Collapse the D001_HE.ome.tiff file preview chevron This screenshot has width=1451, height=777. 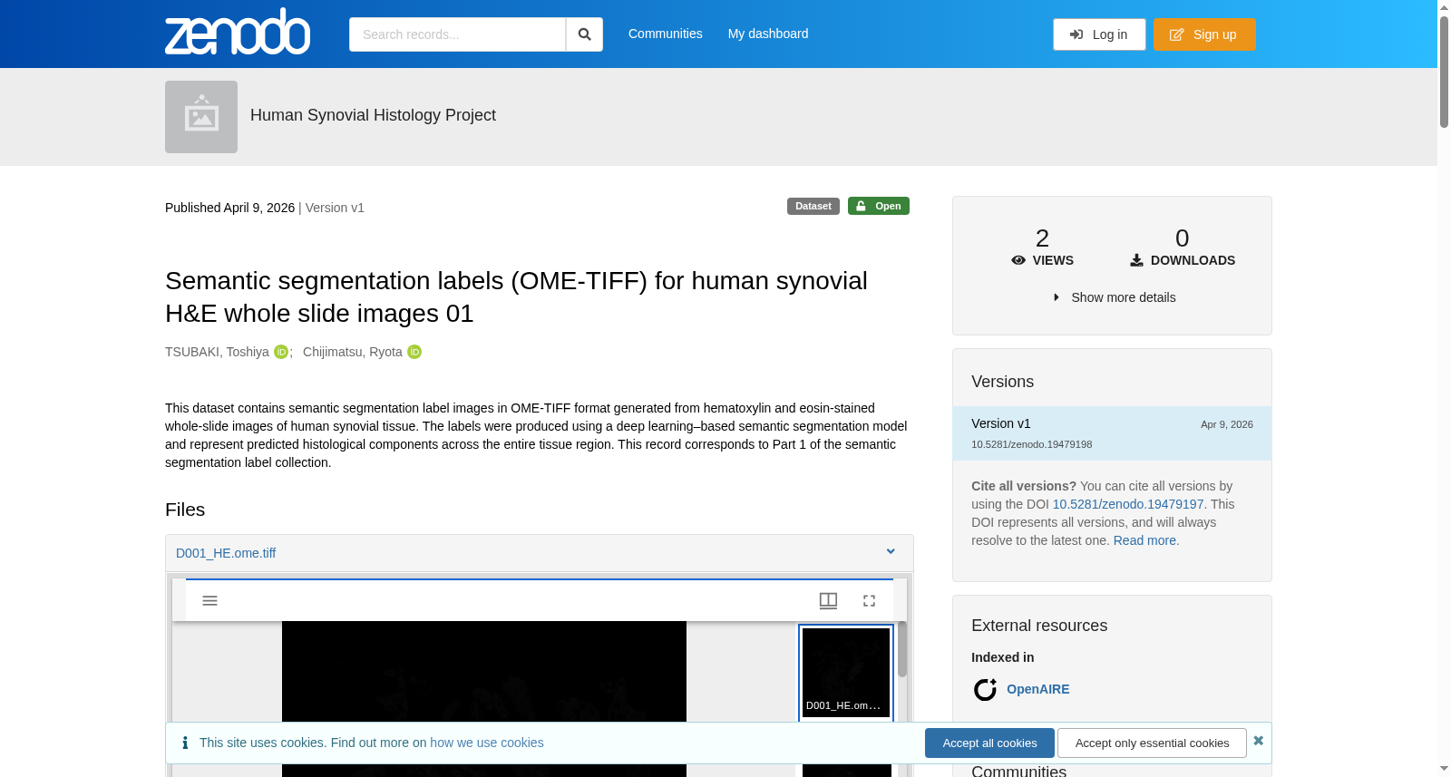[x=891, y=551]
